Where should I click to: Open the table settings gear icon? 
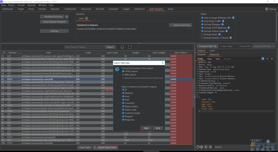click(130, 47)
